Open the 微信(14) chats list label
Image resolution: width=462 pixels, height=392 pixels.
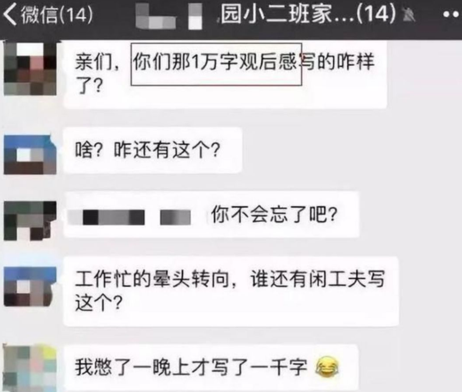point(57,15)
